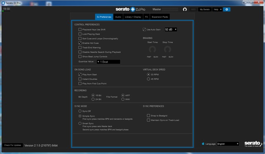This screenshot has width=265, height=154.
Task: Enable Show Beat Jump Controls
Action: pyautogui.click(x=80, y=56)
